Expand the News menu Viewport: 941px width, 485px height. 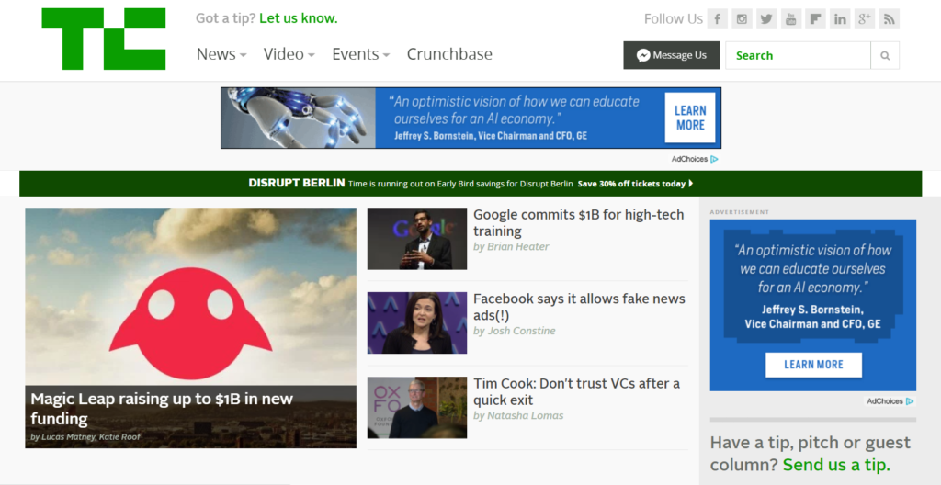[221, 54]
